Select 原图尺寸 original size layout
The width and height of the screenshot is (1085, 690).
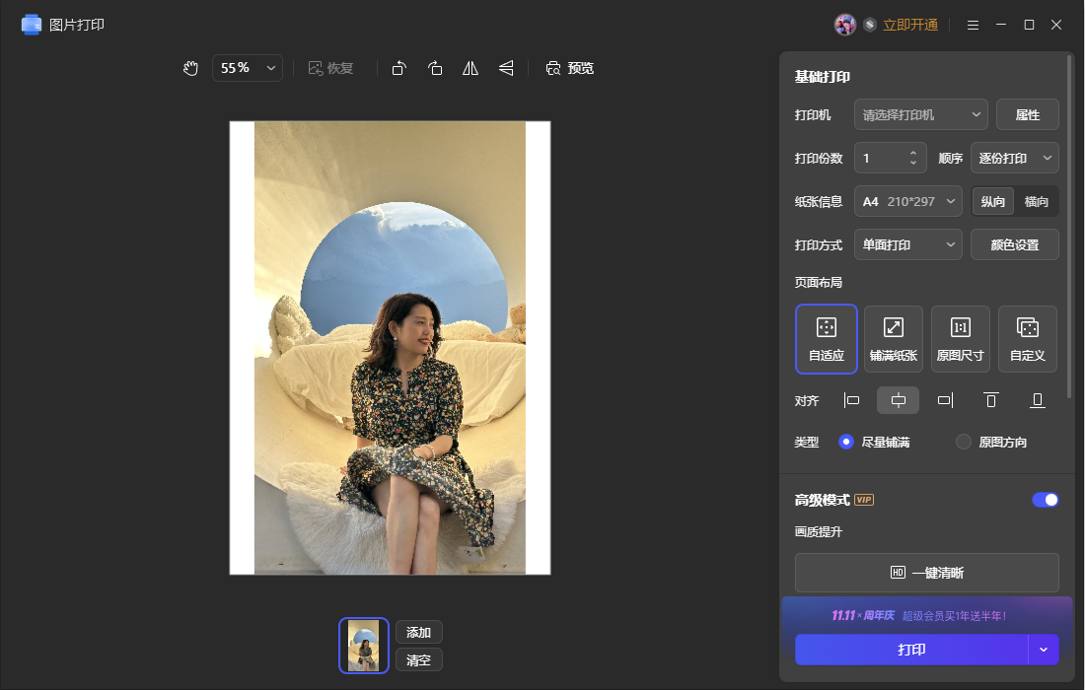coord(961,339)
